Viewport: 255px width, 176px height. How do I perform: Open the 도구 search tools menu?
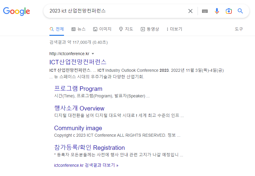239,29
